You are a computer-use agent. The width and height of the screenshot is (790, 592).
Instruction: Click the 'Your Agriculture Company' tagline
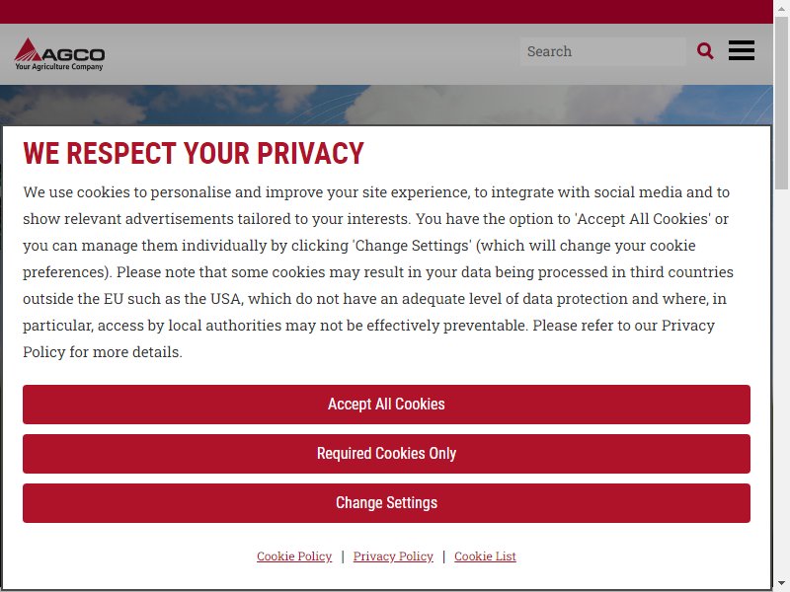(59, 66)
